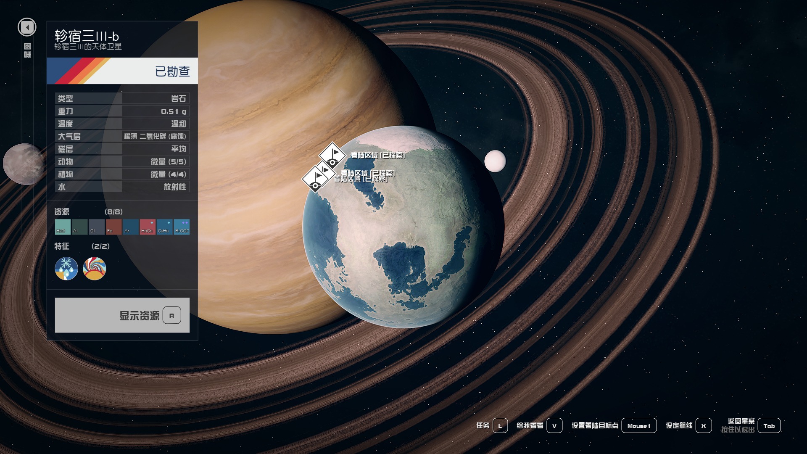Click the 特征 (2/2) traits header
Viewport: 807px width, 454px height.
click(82, 246)
